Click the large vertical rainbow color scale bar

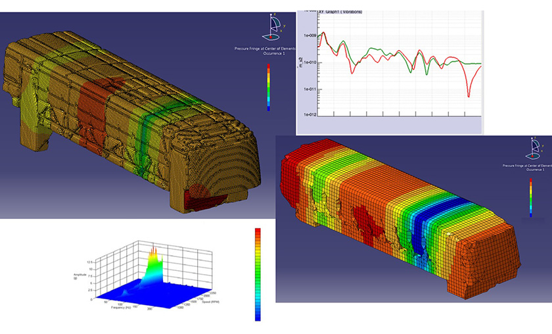[x=258, y=274]
